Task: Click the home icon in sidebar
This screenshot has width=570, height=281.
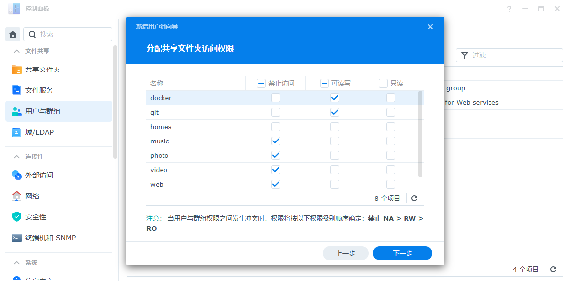Action: 13,34
